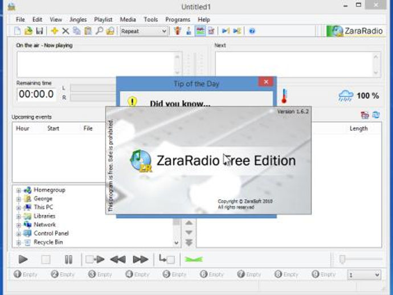Click the toolbar icon right of traffic light
Screen dimensions: 393x295
pyautogui.click(x=189, y=31)
